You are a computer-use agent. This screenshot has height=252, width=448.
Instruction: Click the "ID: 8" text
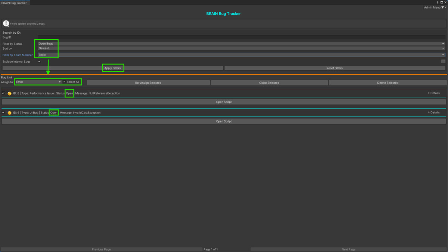click(16, 93)
